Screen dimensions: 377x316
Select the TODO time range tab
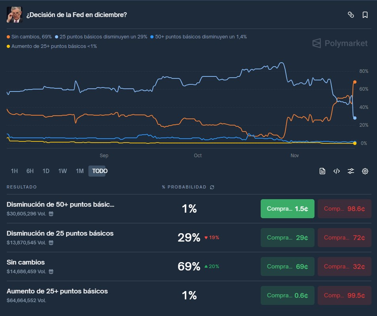click(98, 171)
